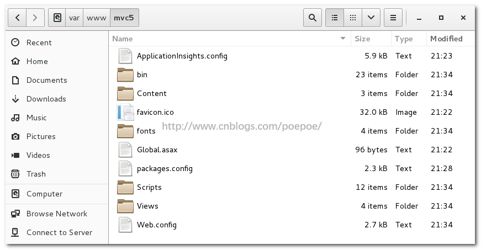Navigate to the var path segment
This screenshot has height=250, width=481.
(74, 18)
